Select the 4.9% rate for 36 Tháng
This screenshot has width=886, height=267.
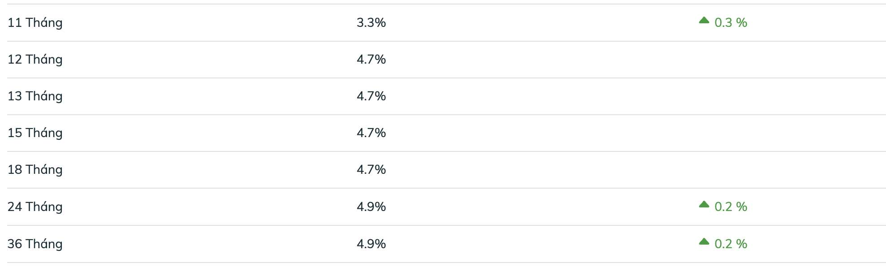click(x=371, y=244)
